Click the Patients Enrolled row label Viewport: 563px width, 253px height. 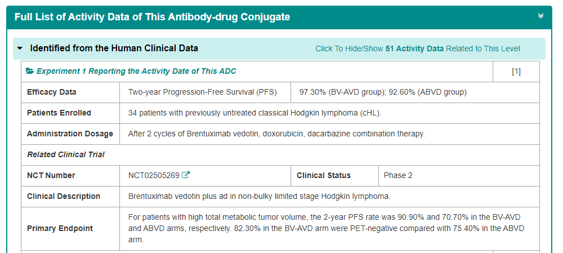59,113
